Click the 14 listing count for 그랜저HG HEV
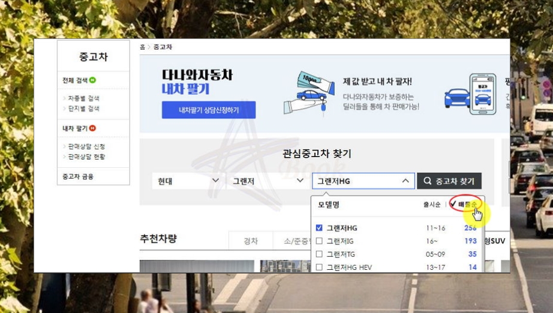Viewport: 553px width, 313px height. pyautogui.click(x=473, y=267)
